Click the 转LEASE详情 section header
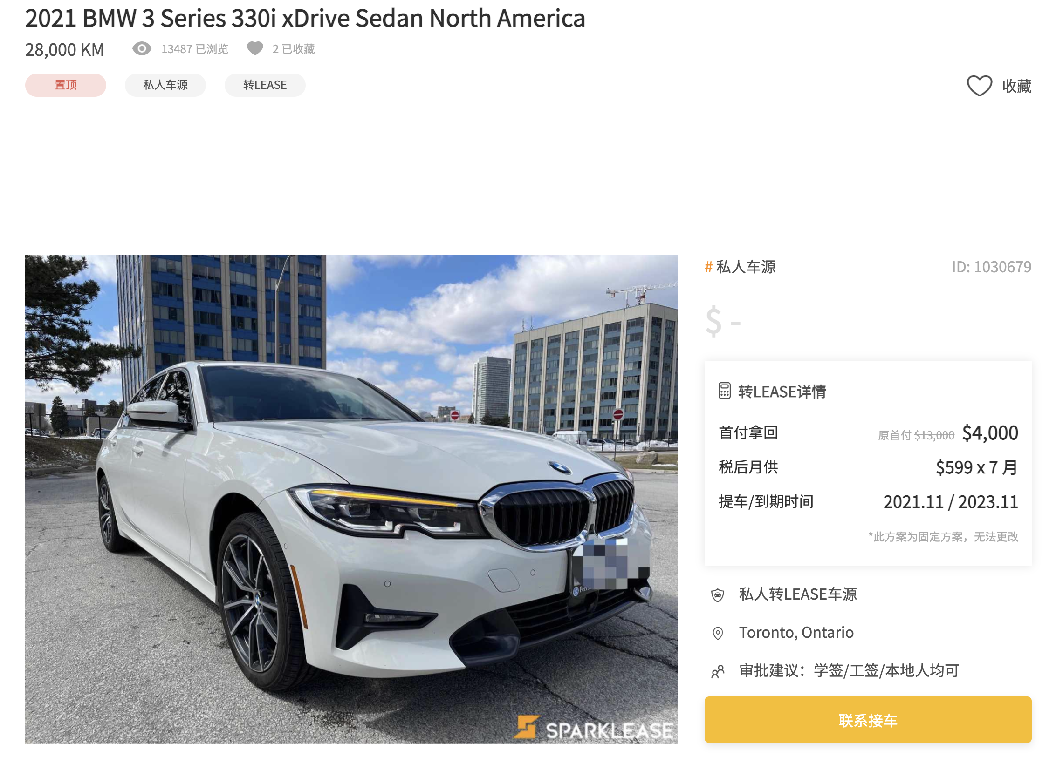1056x770 pixels. pyautogui.click(x=781, y=391)
